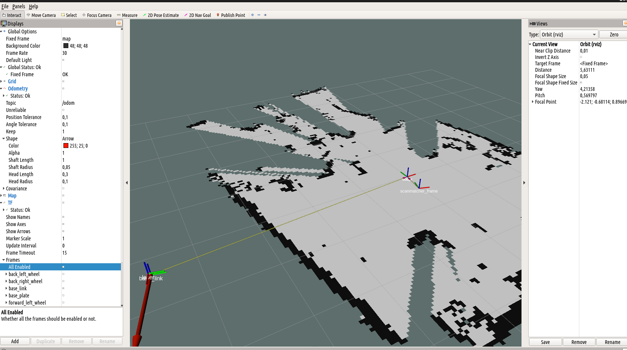Click the Displays panel vertical scrollbar
This screenshot has width=627, height=350.
[122, 167]
